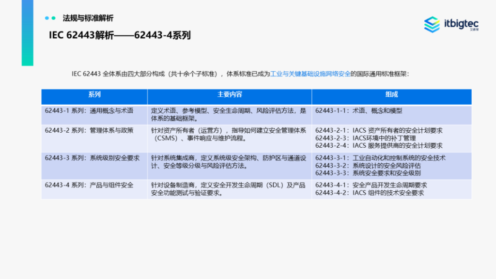Image resolution: width=496 pixels, height=279 pixels.
Task: Select the 62443-2-3 IACS环境中的补丁管理 line
Action: coord(365,138)
